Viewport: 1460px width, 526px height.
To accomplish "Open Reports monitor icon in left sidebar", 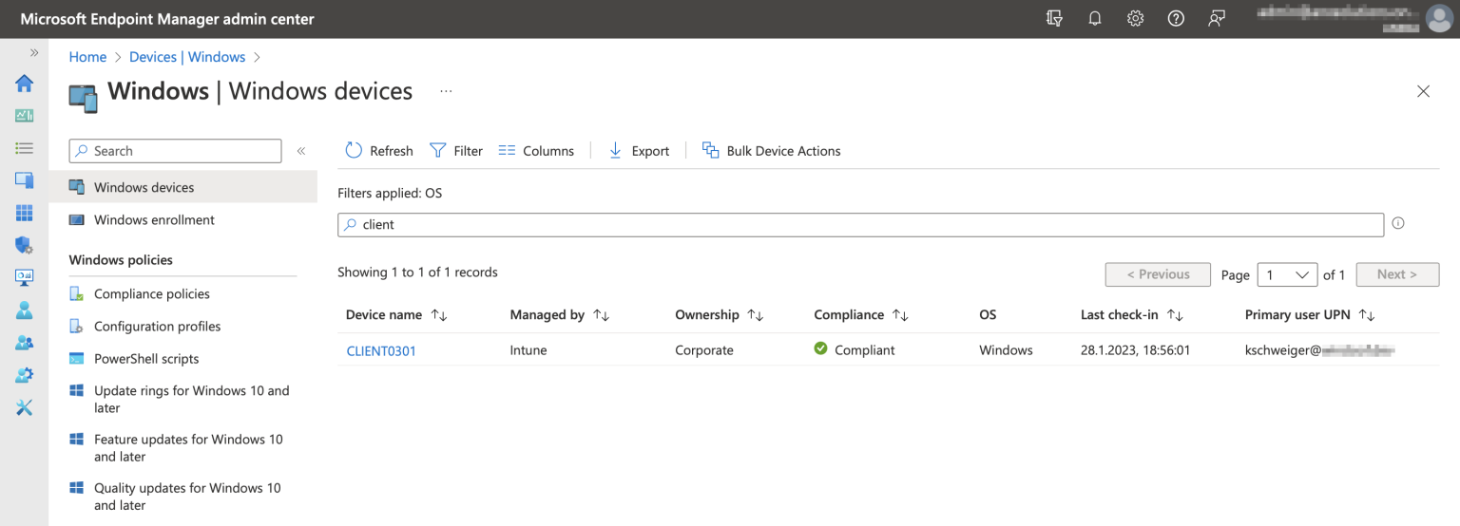I will click(25, 277).
